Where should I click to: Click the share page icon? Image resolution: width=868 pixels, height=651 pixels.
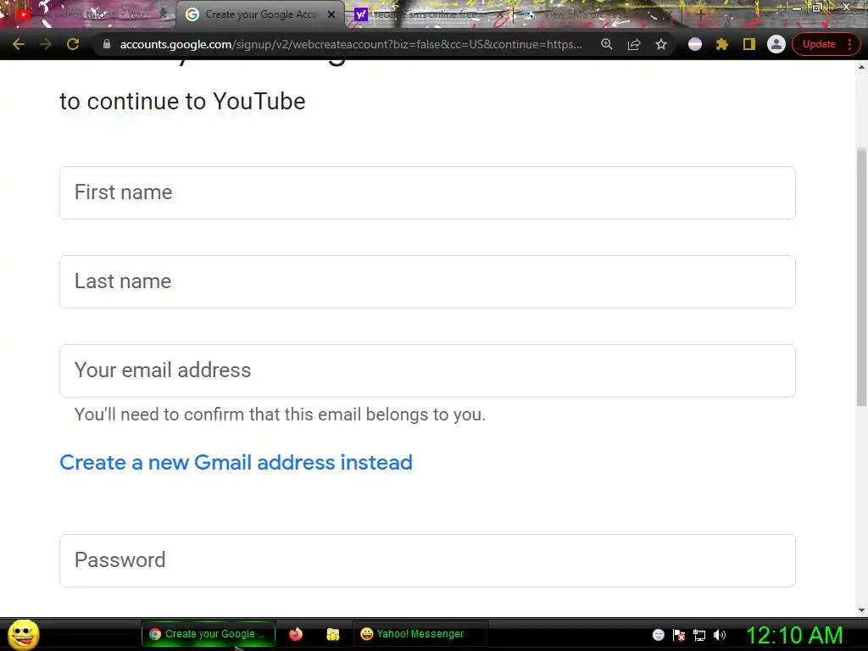(634, 44)
